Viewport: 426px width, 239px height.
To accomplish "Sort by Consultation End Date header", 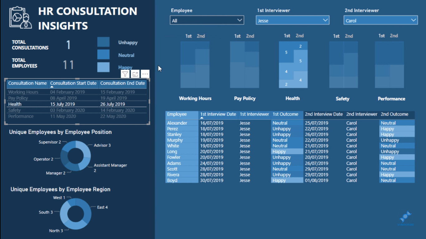I will point(123,83).
